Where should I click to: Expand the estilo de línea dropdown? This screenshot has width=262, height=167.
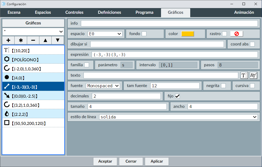(x=178, y=117)
